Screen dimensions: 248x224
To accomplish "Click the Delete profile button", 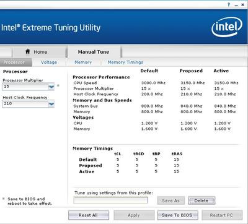I will (x=201, y=200).
